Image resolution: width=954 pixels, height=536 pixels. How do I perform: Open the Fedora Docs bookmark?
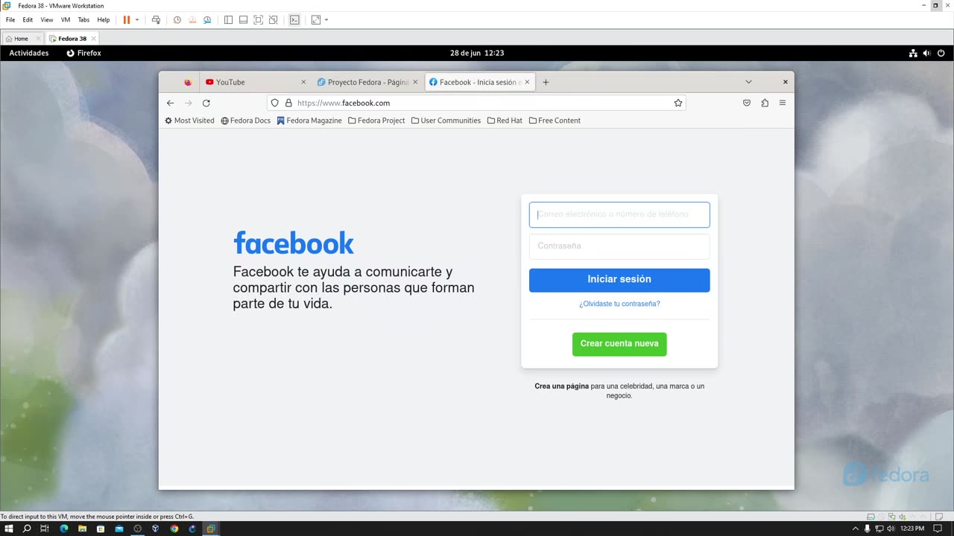[x=246, y=121]
